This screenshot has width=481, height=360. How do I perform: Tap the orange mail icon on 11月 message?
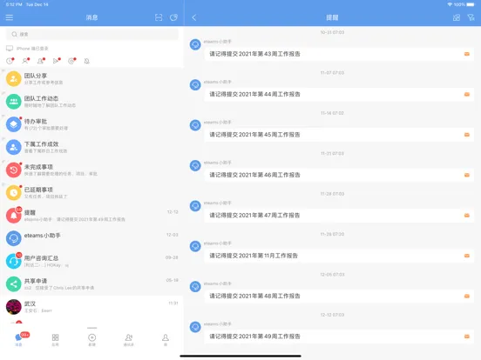tap(467, 256)
